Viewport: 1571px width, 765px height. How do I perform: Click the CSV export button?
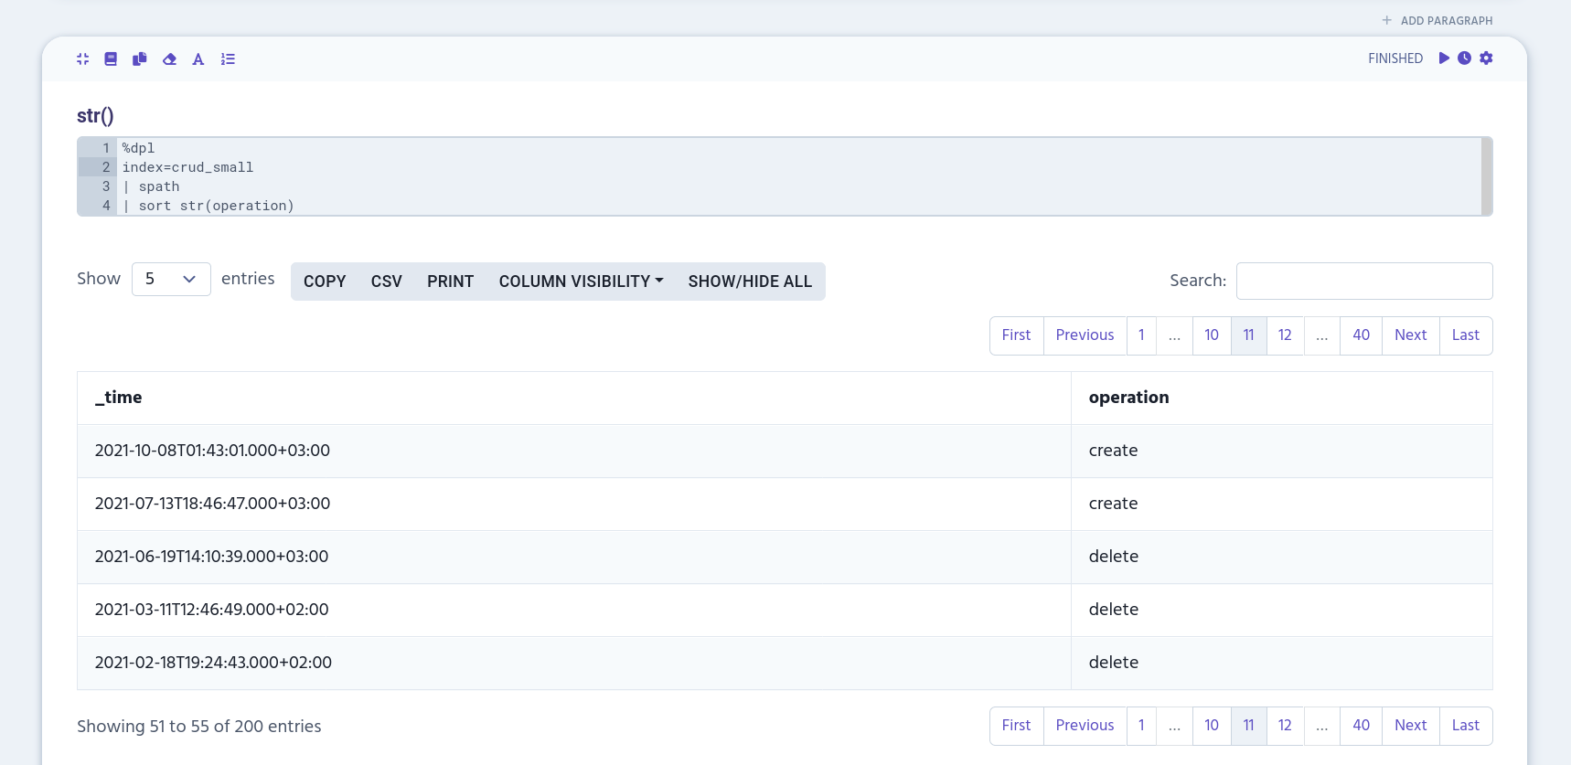(387, 282)
